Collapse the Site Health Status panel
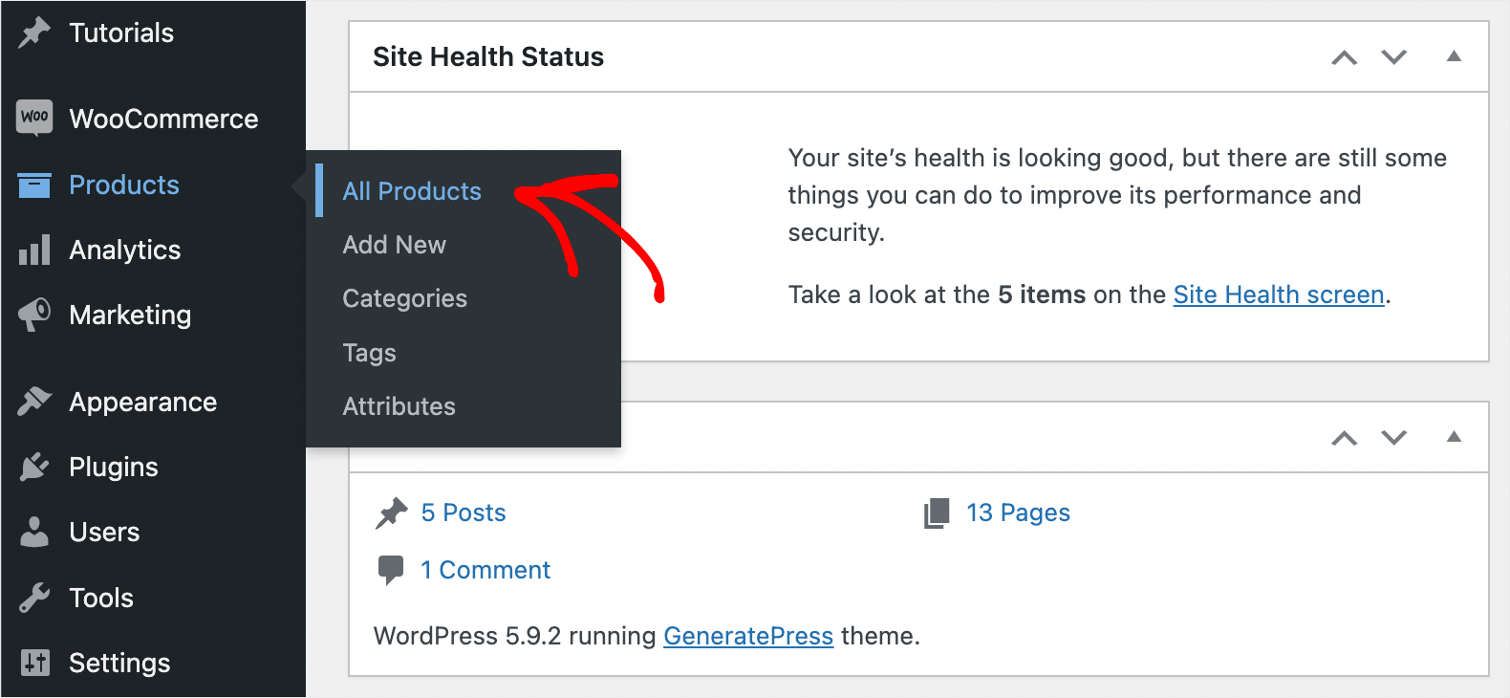Viewport: 1510px width, 698px height. pos(1454,56)
